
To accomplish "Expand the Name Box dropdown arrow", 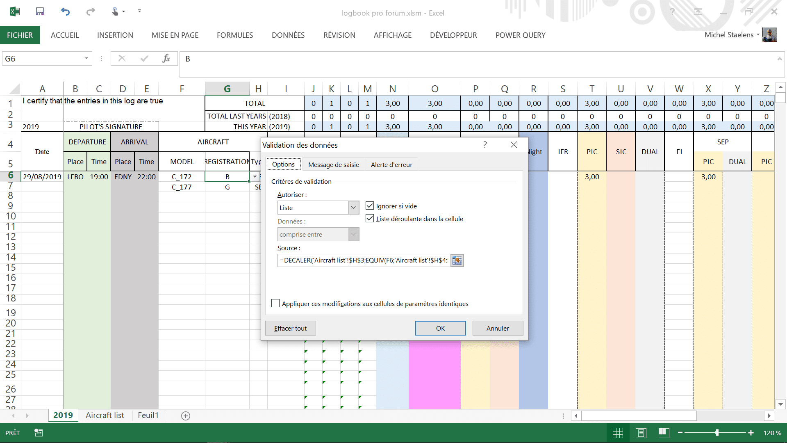I will (86, 59).
